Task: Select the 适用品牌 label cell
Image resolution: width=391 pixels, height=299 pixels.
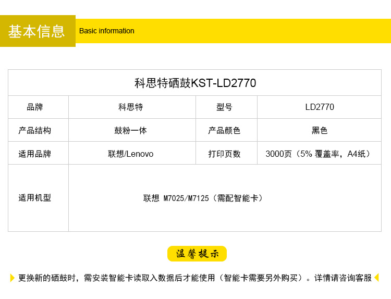Action: coord(35,154)
